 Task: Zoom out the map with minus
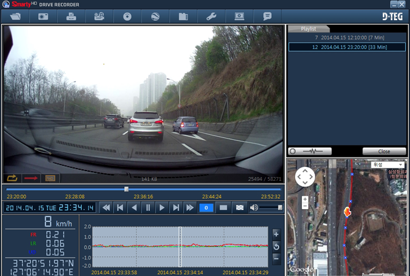(x=305, y=206)
